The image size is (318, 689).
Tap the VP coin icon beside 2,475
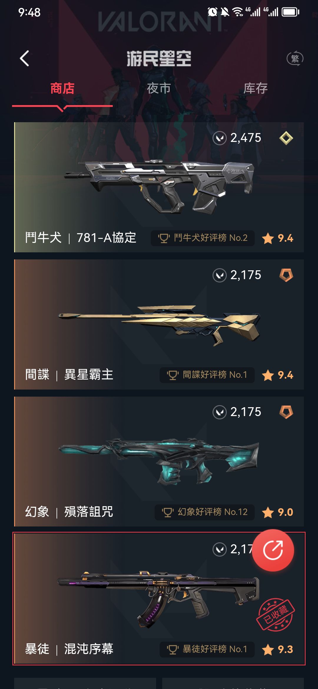[x=220, y=138]
